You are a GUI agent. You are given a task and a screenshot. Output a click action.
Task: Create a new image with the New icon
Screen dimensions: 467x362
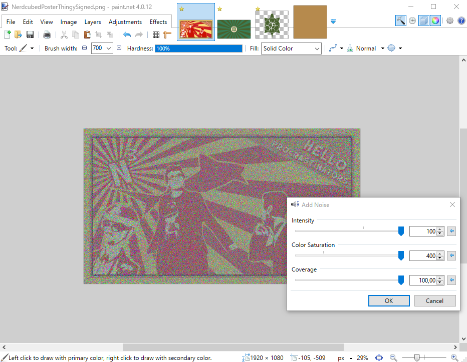(x=8, y=34)
